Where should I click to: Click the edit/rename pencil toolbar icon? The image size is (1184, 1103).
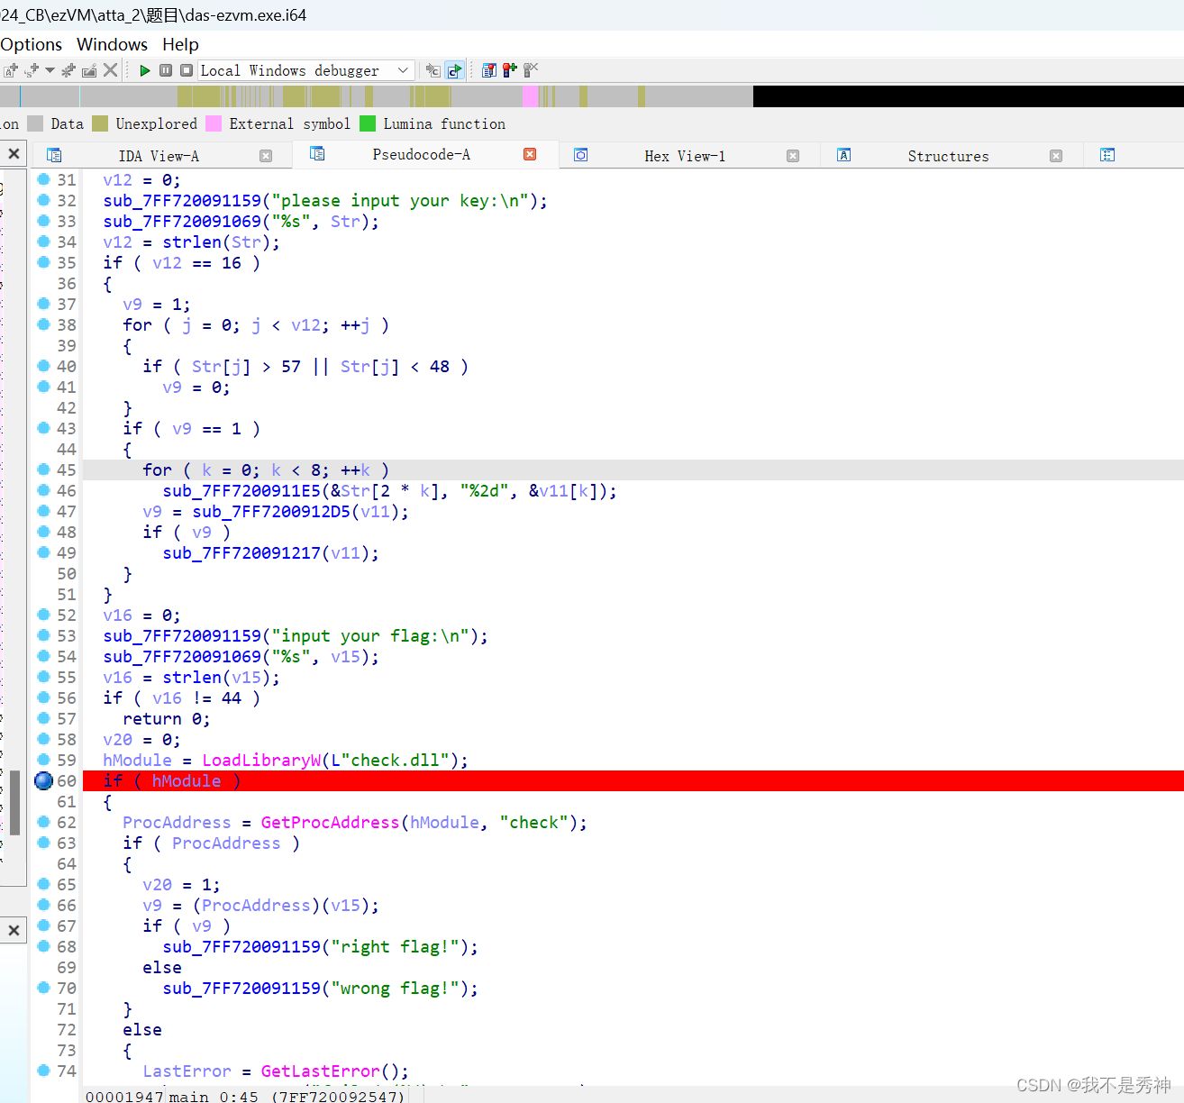pos(89,70)
